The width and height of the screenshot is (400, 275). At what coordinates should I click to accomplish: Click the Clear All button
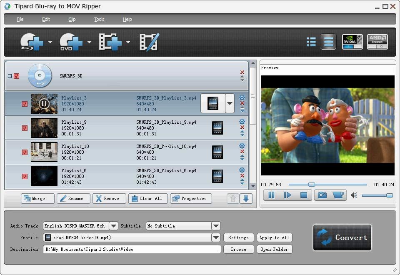pyautogui.click(x=148, y=198)
